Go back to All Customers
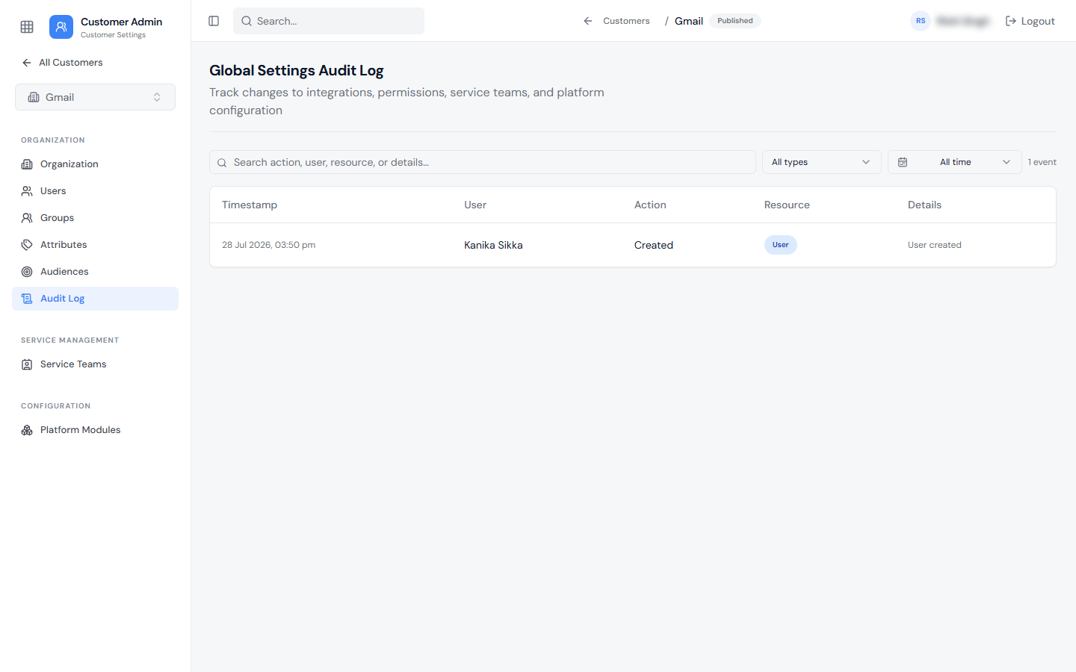Screen dimensions: 1076x672 coord(62,63)
